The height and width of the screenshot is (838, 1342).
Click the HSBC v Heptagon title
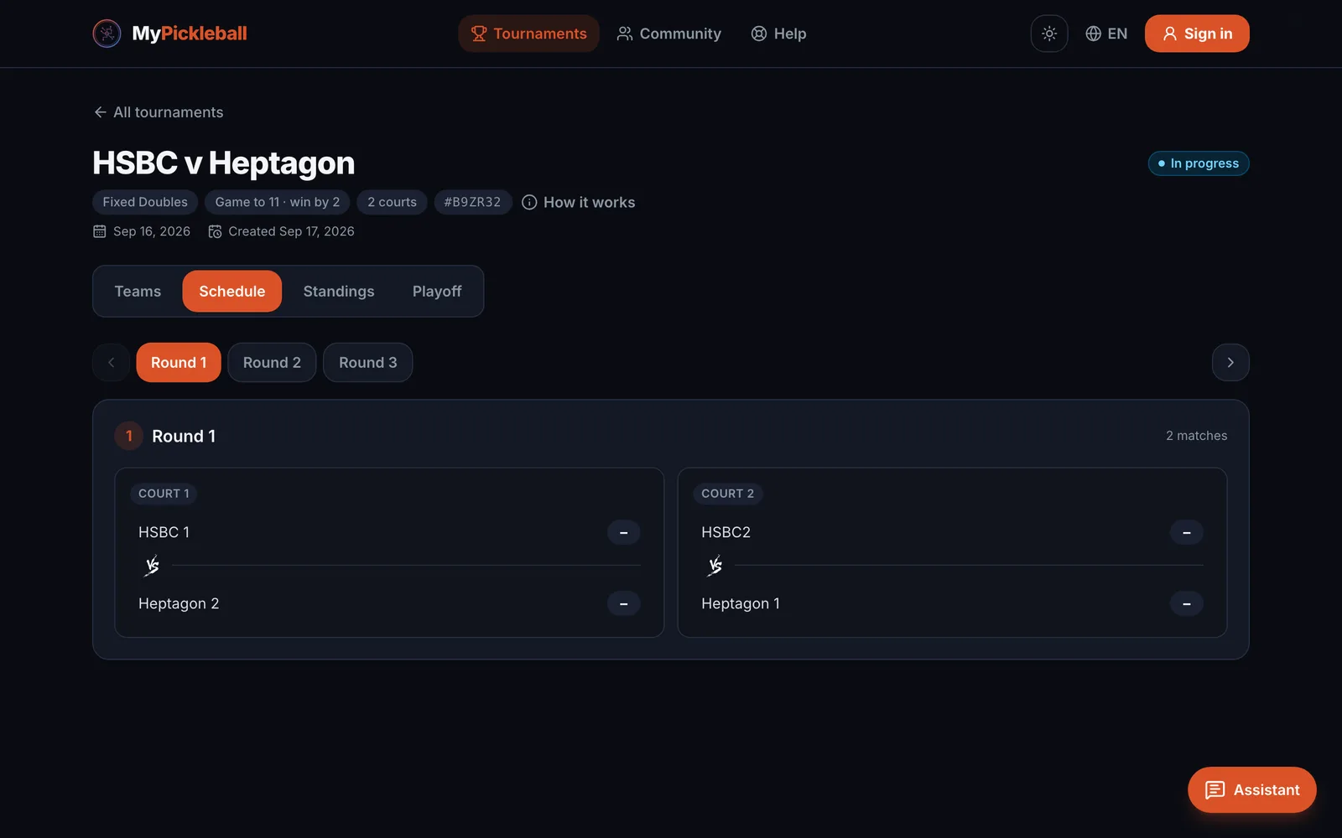click(x=224, y=163)
